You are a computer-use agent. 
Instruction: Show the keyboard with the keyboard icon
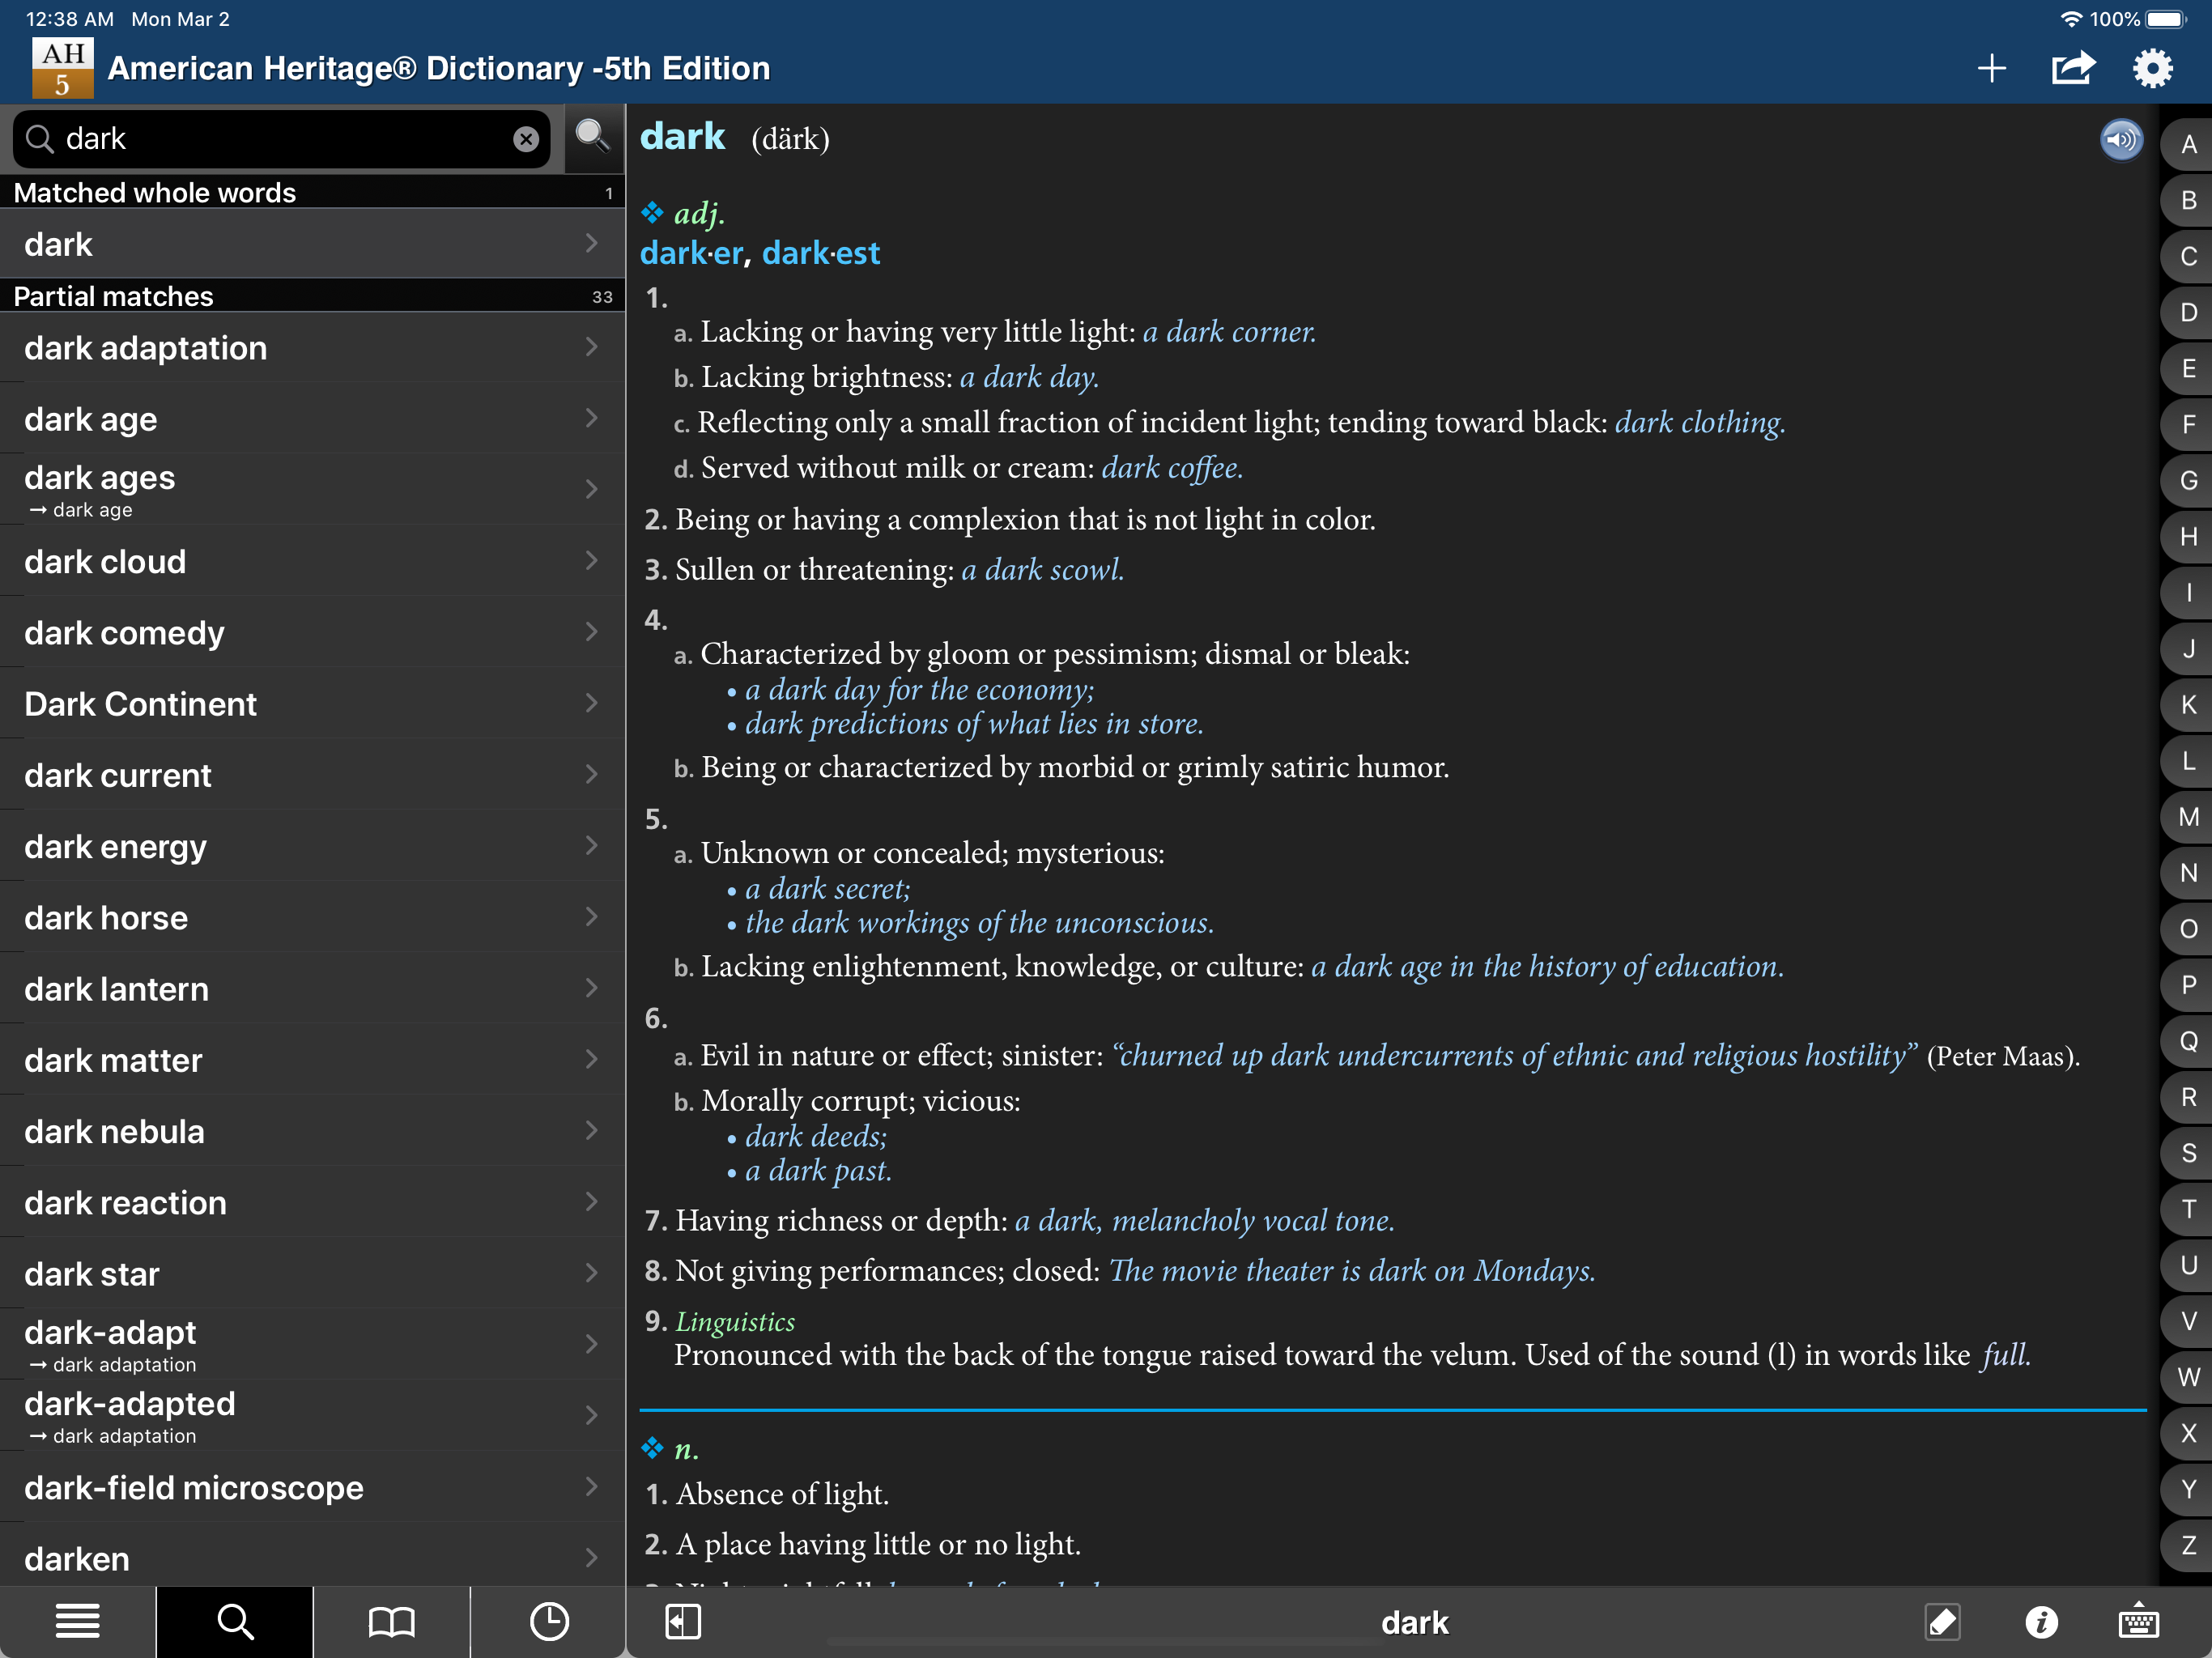[2138, 1621]
